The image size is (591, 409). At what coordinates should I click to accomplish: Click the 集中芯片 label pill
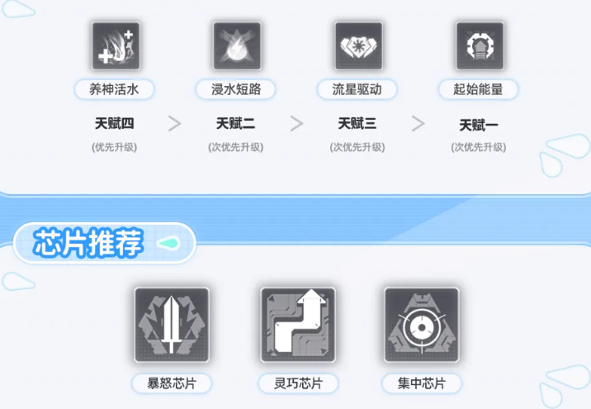(x=422, y=383)
